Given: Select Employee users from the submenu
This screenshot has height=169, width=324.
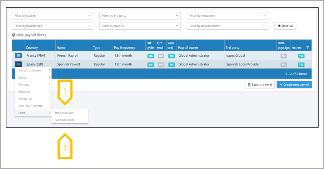Looking at the screenshot, I should click(x=65, y=113).
